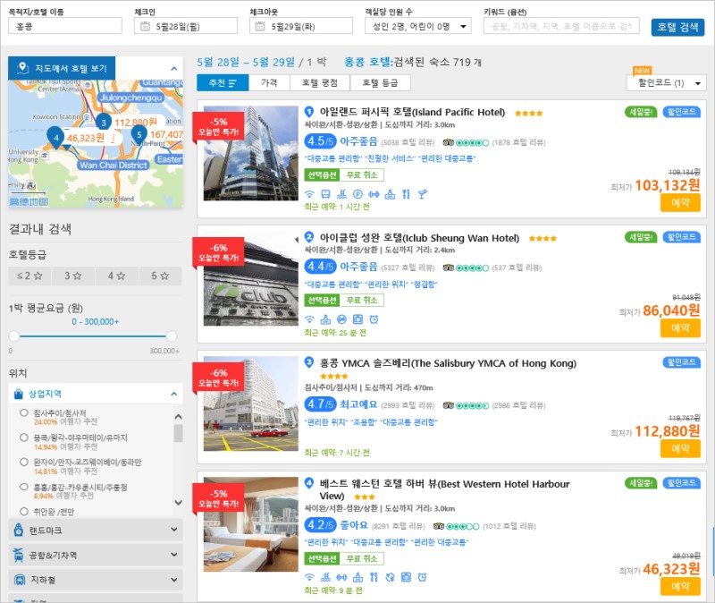The image size is (715, 603).
Task: Select 취안완/전만 radio button
Action: coord(24,511)
